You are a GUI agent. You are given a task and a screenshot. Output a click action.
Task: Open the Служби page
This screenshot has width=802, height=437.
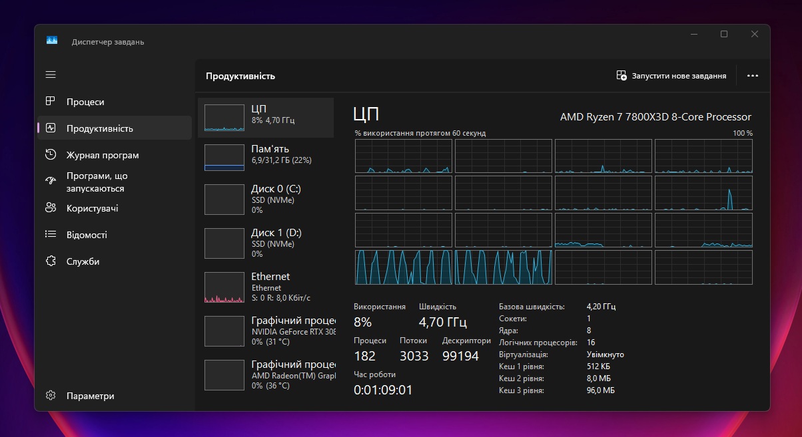tap(115, 261)
